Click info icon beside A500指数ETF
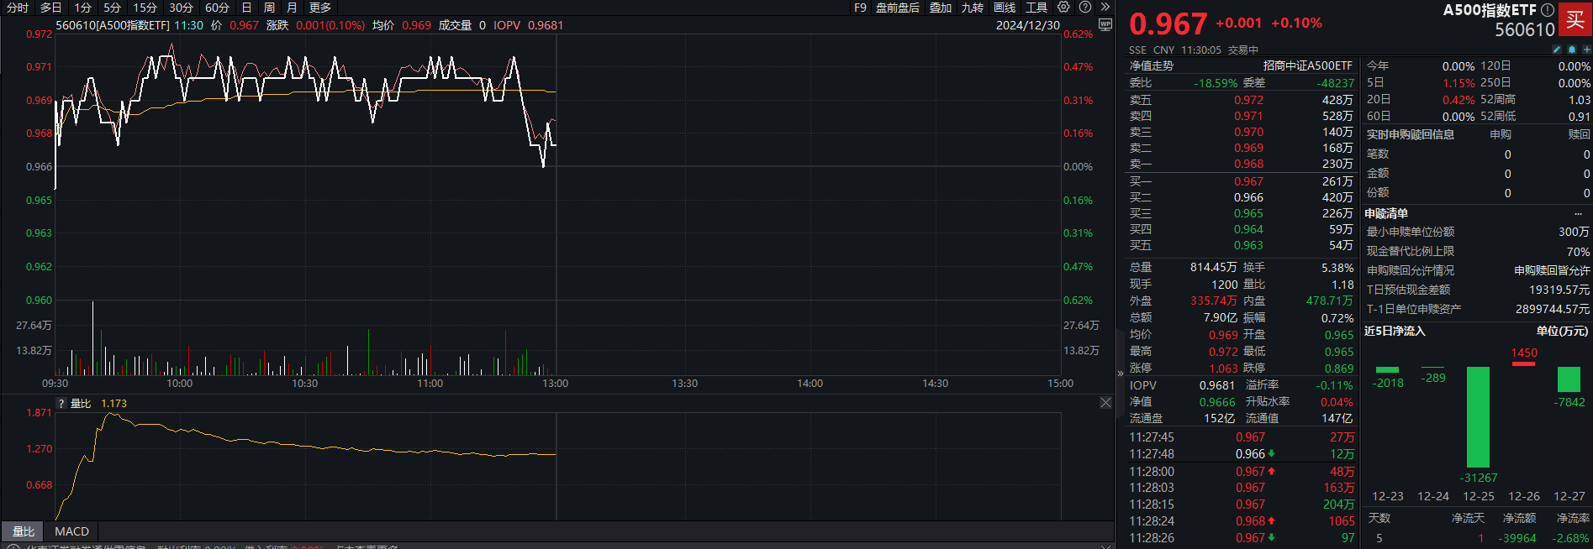Screen dimensions: 1593x549 click(x=1548, y=10)
